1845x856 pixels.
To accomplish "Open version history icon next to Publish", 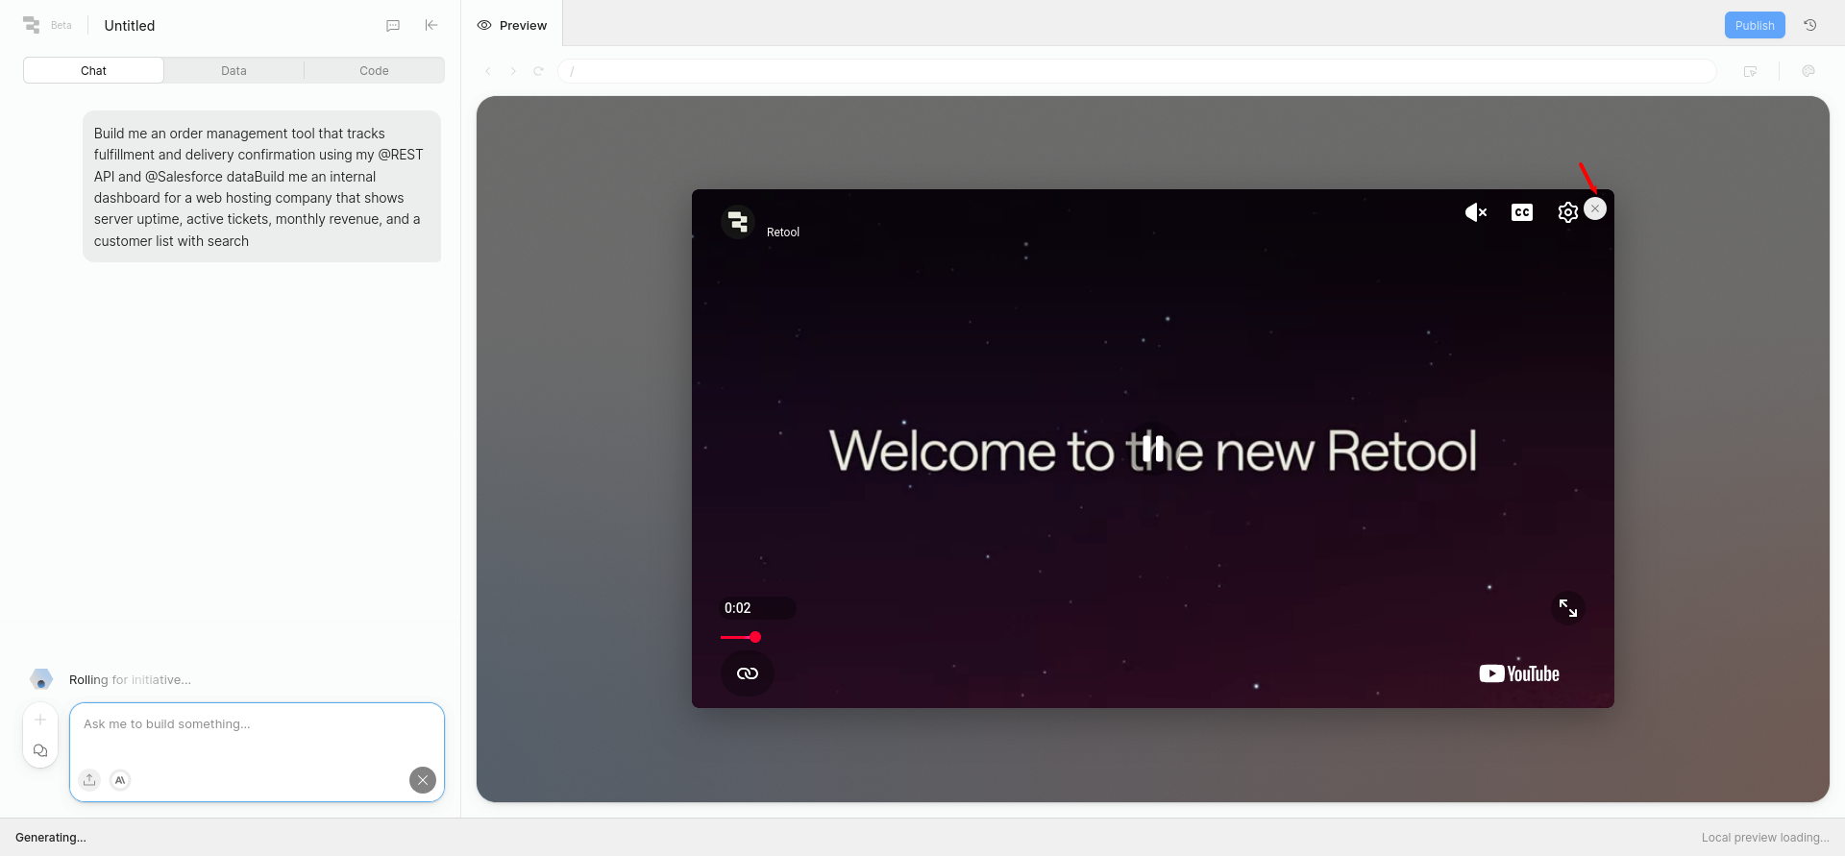I will coord(1810,26).
